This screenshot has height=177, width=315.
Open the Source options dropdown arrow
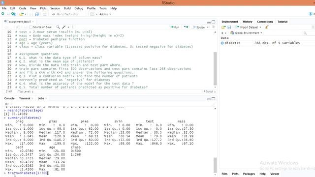pyautogui.click(x=208, y=27)
